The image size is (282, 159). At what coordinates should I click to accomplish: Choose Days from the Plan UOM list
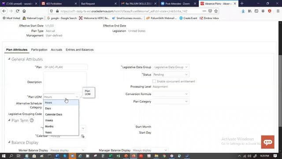click(x=61, y=109)
